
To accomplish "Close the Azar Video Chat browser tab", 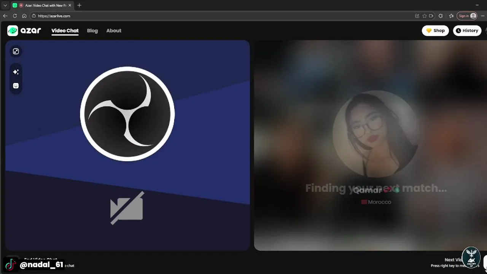I will (70, 5).
